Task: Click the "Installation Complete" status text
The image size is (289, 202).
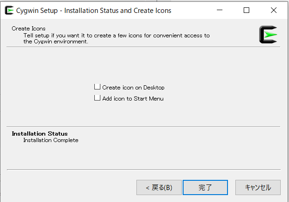Action: [51, 140]
